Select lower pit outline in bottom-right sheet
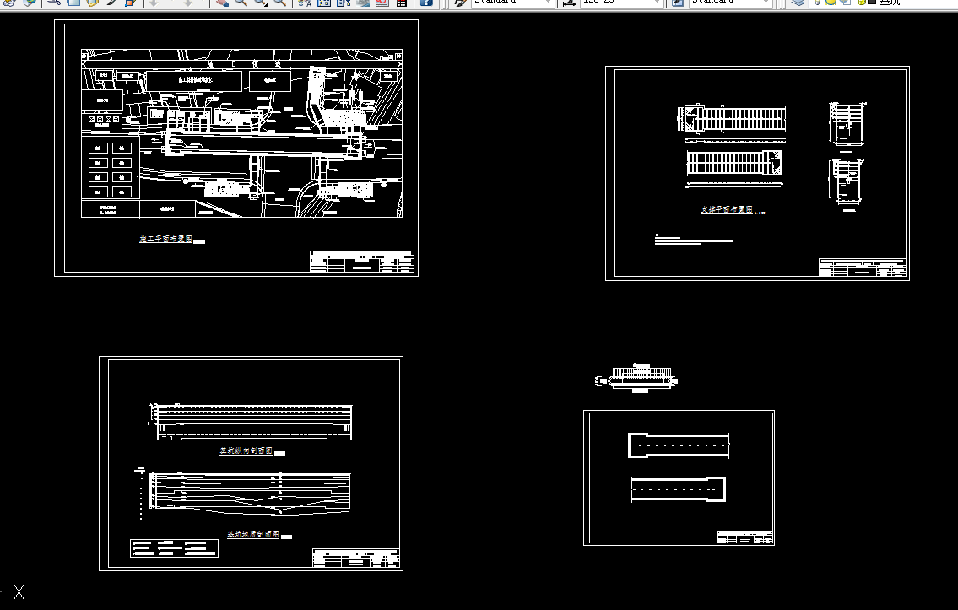This screenshot has height=610, width=958. click(678, 489)
